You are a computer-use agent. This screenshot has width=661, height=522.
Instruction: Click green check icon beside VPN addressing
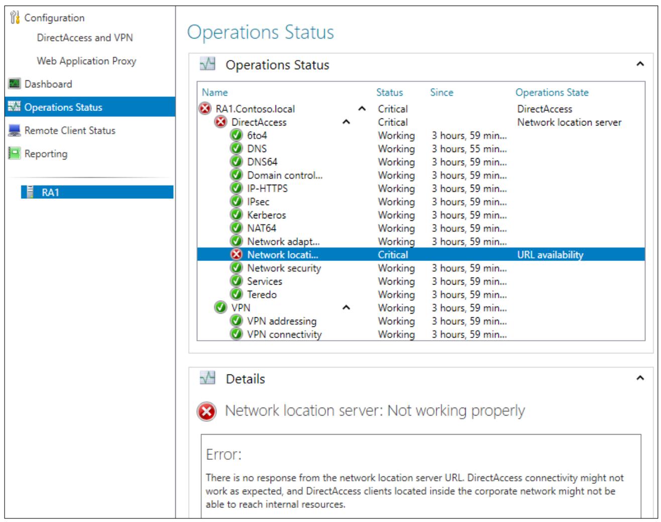(x=236, y=321)
